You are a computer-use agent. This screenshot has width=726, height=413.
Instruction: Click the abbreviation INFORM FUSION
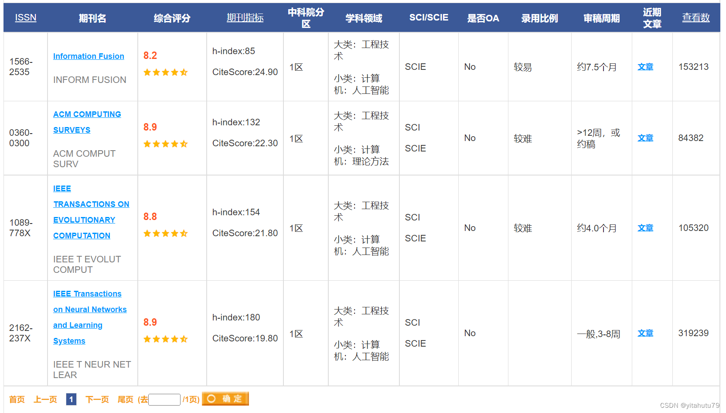(x=90, y=80)
